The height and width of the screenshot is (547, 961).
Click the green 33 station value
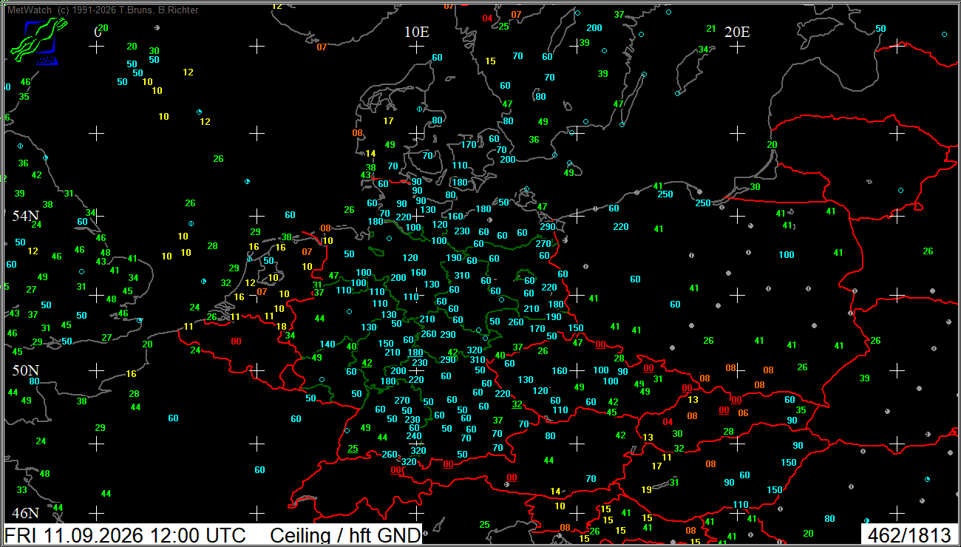click(x=22, y=490)
